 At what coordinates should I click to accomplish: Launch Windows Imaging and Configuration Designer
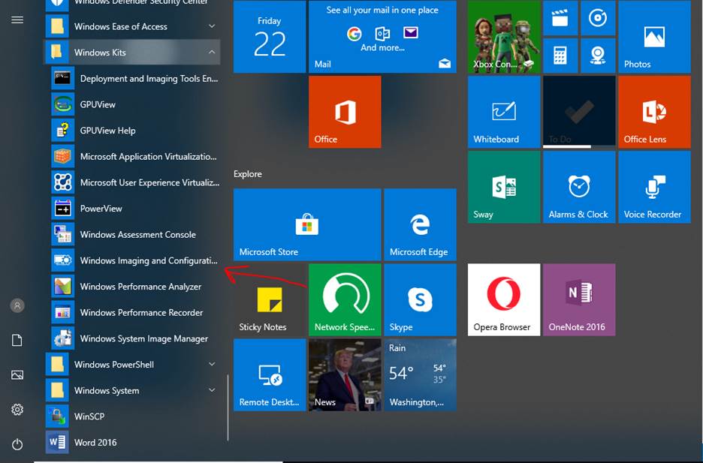point(135,260)
